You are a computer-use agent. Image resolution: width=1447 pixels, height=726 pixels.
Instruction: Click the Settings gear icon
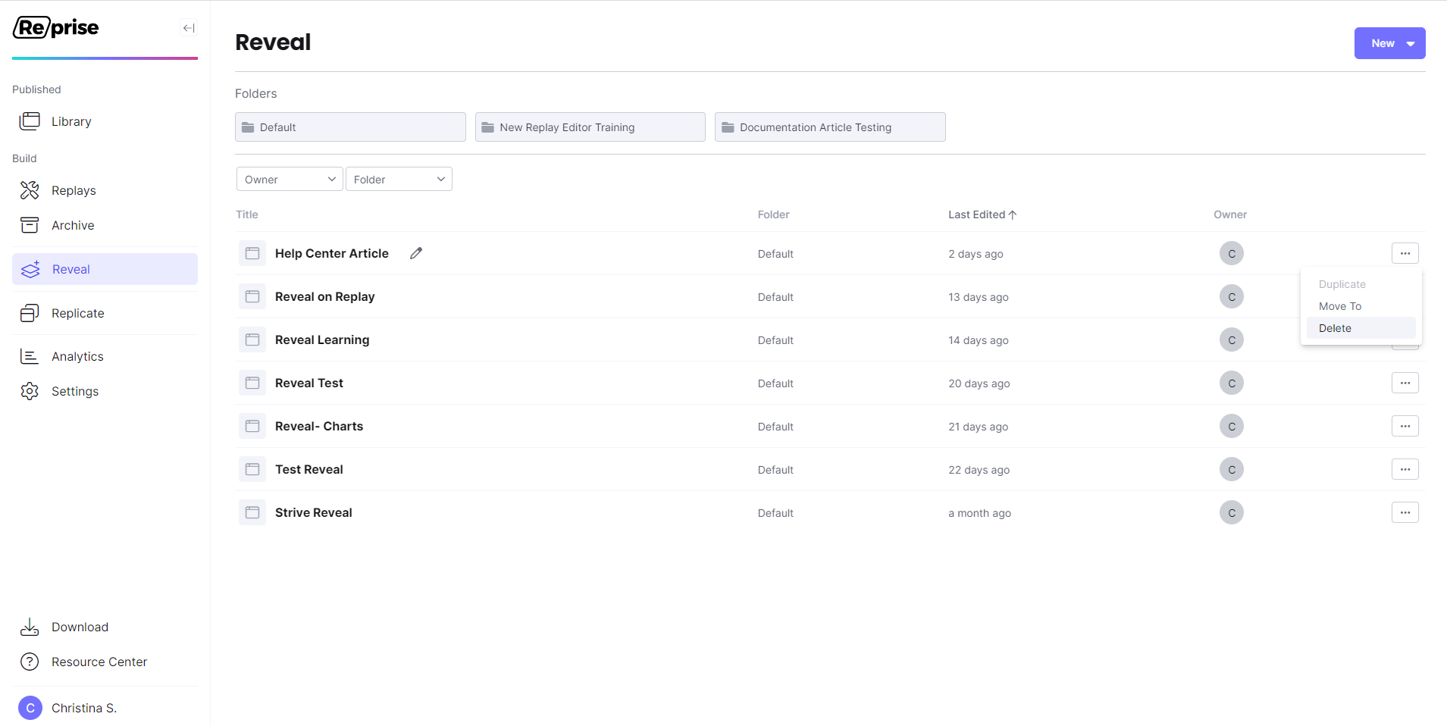(x=30, y=391)
